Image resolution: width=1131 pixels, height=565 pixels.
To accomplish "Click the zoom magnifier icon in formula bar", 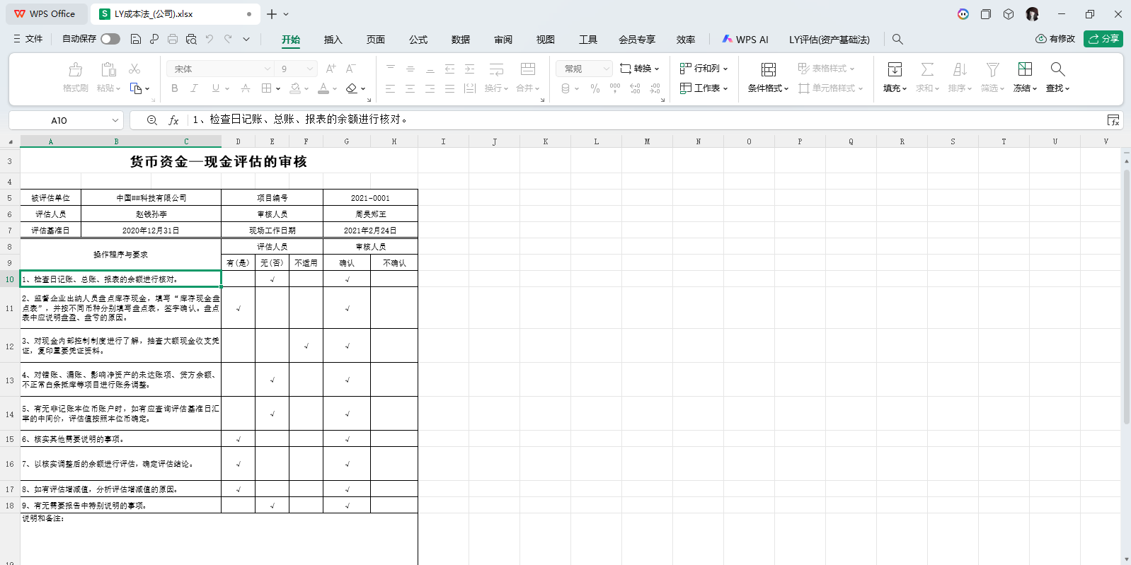I will click(x=151, y=120).
